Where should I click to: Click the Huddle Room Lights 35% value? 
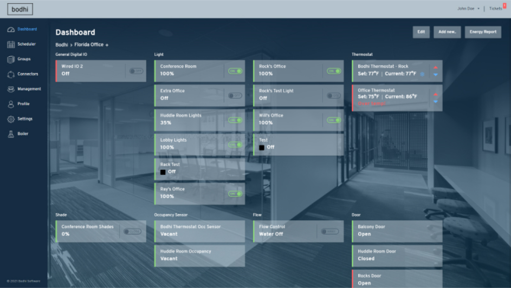[166, 123]
